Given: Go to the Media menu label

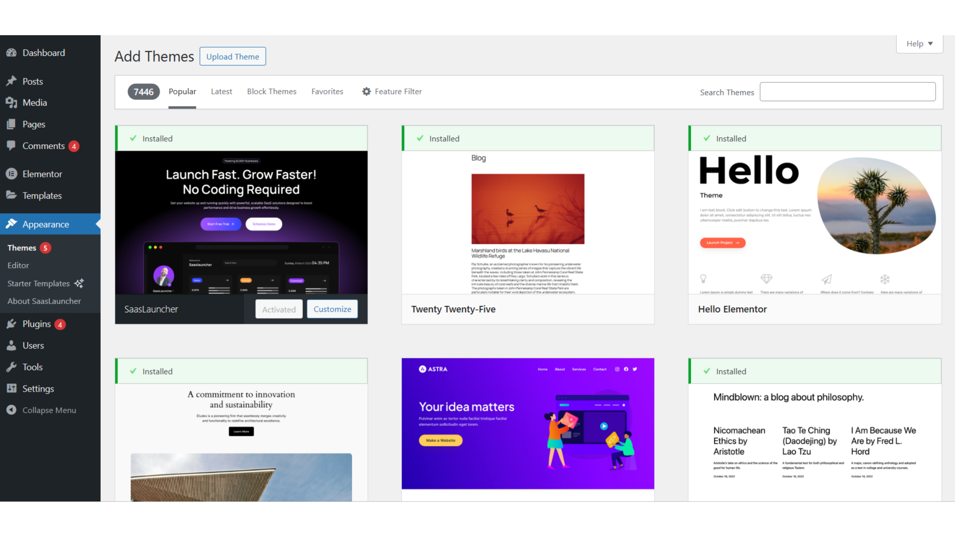Looking at the screenshot, I should click(35, 103).
